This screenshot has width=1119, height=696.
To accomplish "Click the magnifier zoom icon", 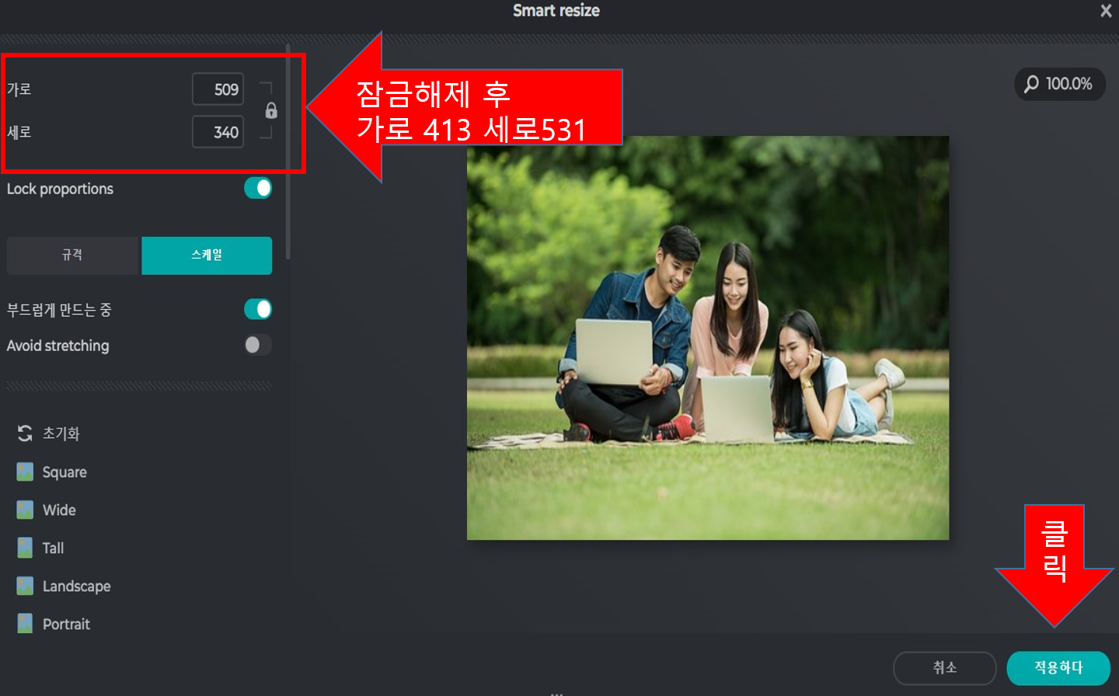I will [x=1034, y=85].
